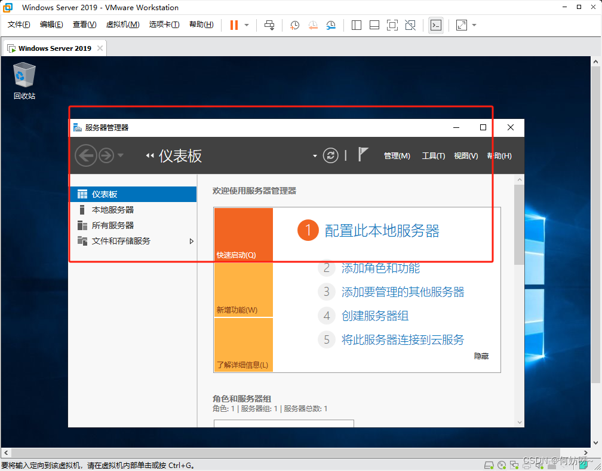Click VMware vertical scrollbar down arrow

point(595,443)
